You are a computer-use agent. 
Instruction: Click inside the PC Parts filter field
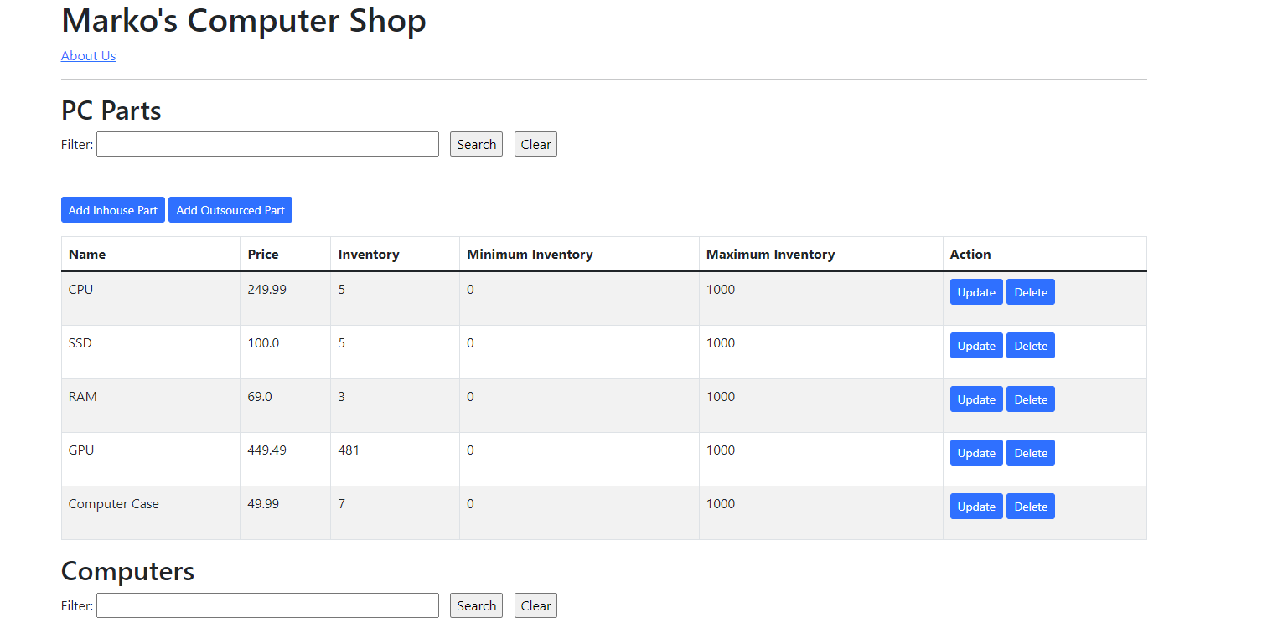pyautogui.click(x=266, y=143)
